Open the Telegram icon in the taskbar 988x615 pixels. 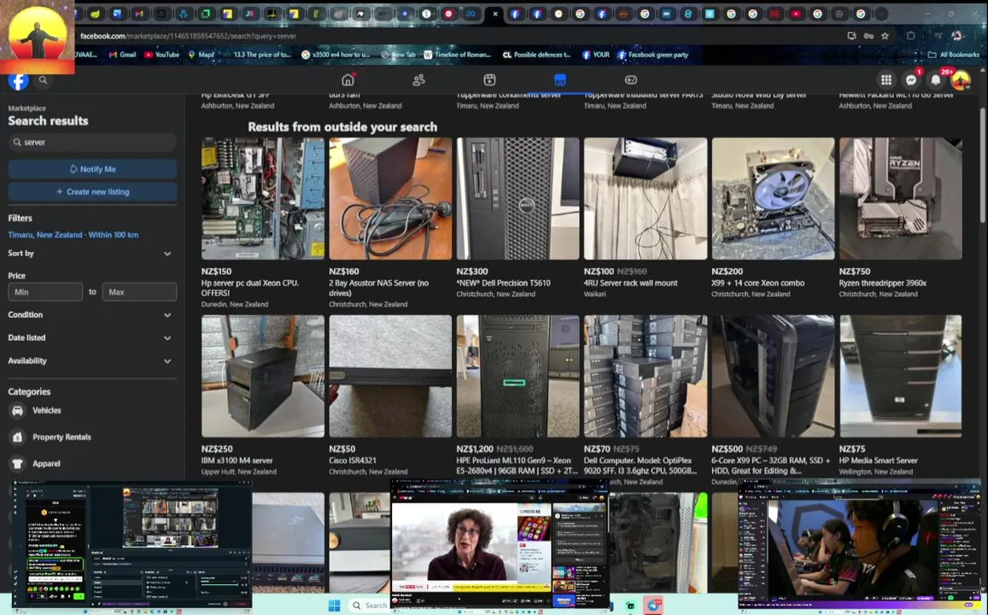(x=653, y=606)
